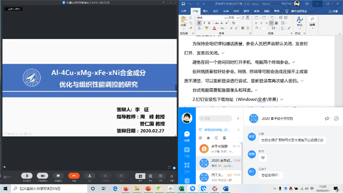Collapse the Word ribbon with the chevron
Viewport: 343px width, 193px height.
point(340,34)
